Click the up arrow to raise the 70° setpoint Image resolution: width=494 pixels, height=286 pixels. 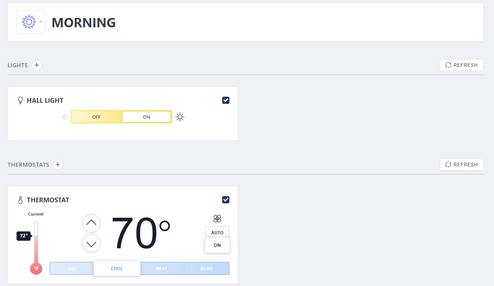click(91, 223)
